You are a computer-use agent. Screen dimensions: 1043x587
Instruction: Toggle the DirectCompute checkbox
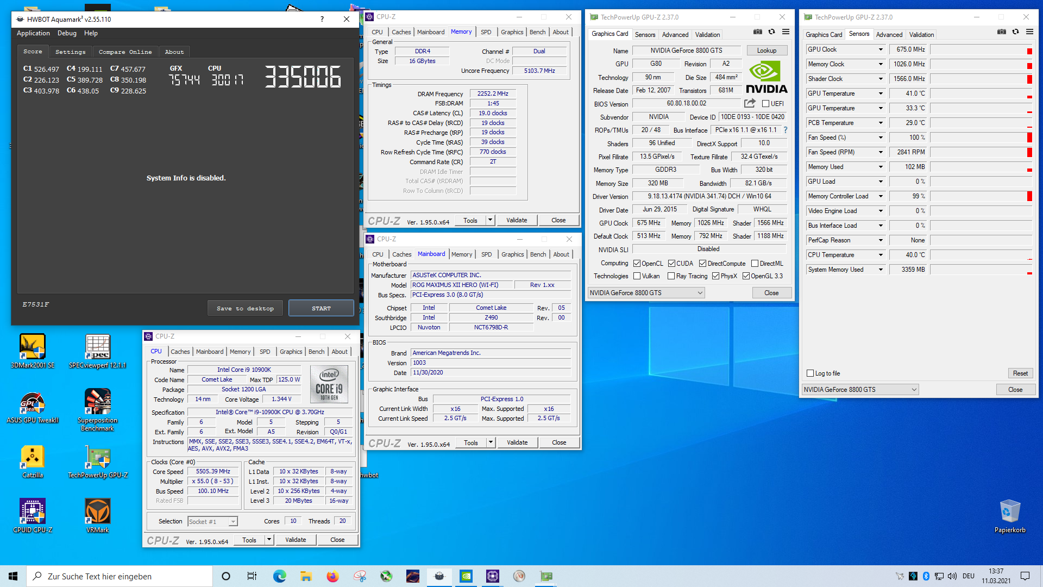coord(702,264)
